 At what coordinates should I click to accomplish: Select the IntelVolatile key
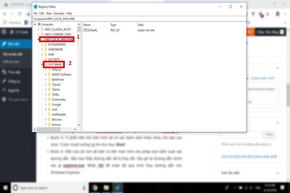[x=59, y=115]
